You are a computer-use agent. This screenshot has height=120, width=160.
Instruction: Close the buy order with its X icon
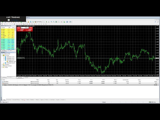[x=158, y=81]
